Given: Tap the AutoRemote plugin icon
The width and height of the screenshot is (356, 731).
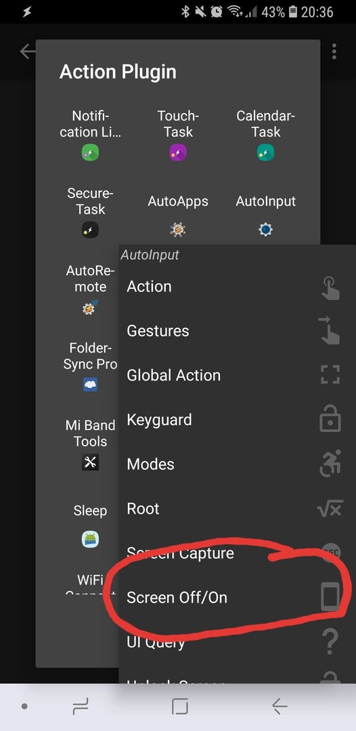Looking at the screenshot, I should coord(91,307).
